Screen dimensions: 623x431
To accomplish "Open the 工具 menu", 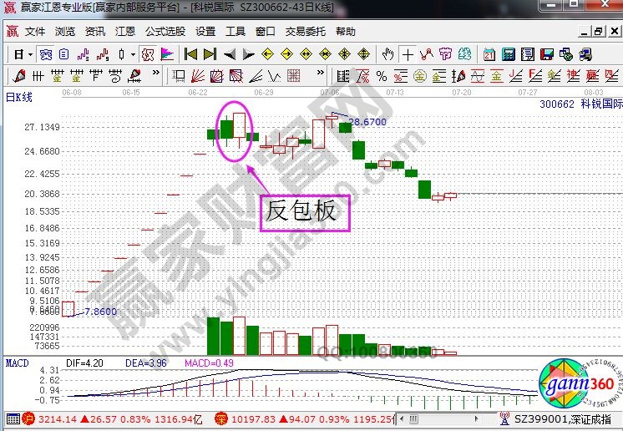I will (236, 32).
